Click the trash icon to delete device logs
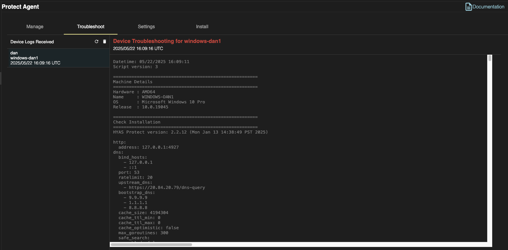508x250 pixels. pos(104,41)
